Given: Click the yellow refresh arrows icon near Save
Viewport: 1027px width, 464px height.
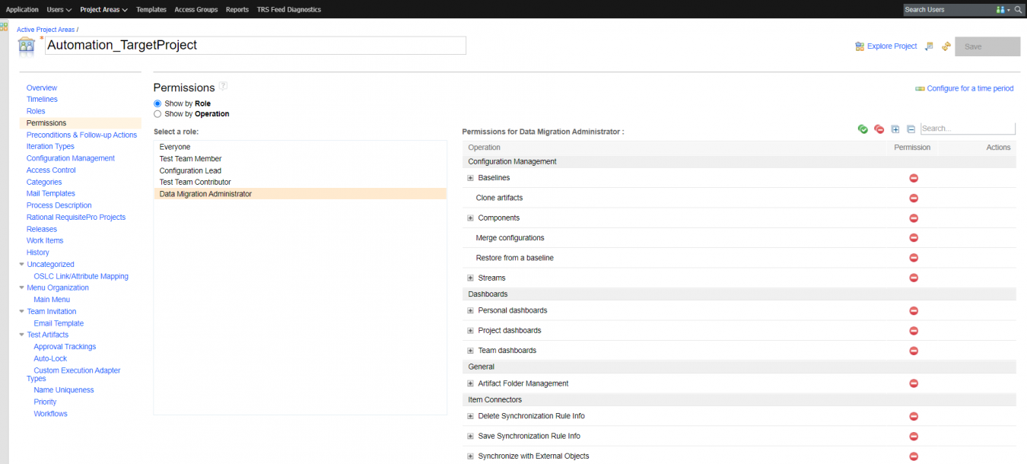Looking at the screenshot, I should pyautogui.click(x=946, y=46).
